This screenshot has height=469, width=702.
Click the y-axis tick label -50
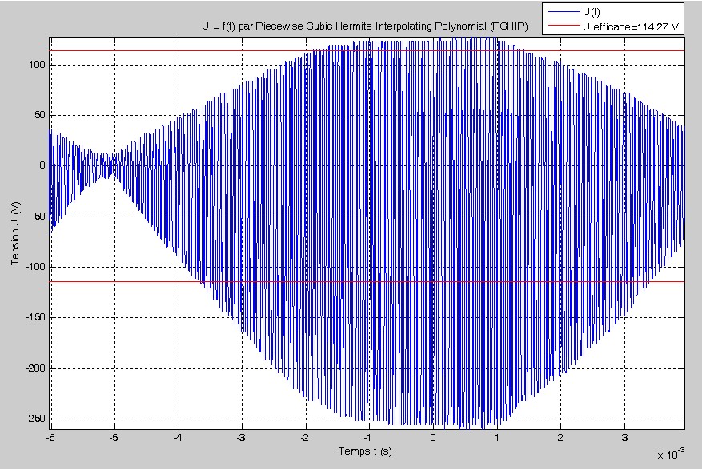[x=38, y=217]
